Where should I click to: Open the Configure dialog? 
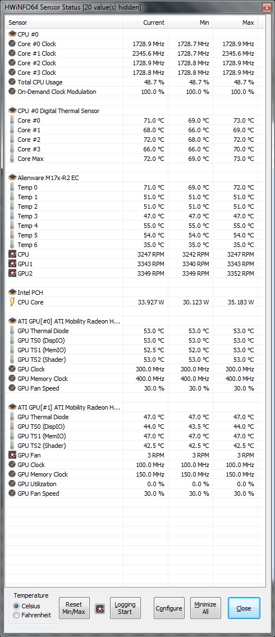[169, 608]
